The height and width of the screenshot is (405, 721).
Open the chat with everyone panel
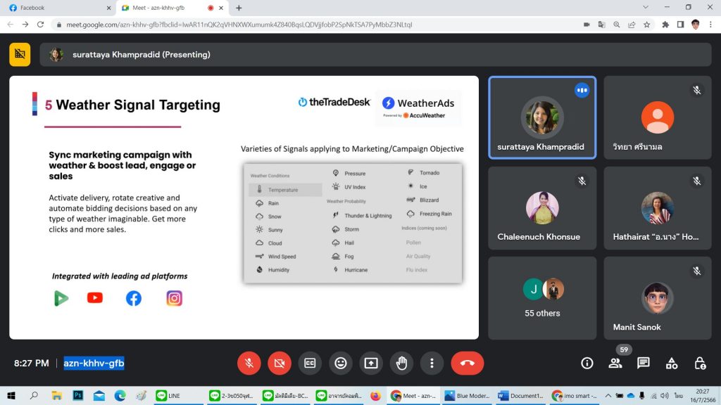643,363
